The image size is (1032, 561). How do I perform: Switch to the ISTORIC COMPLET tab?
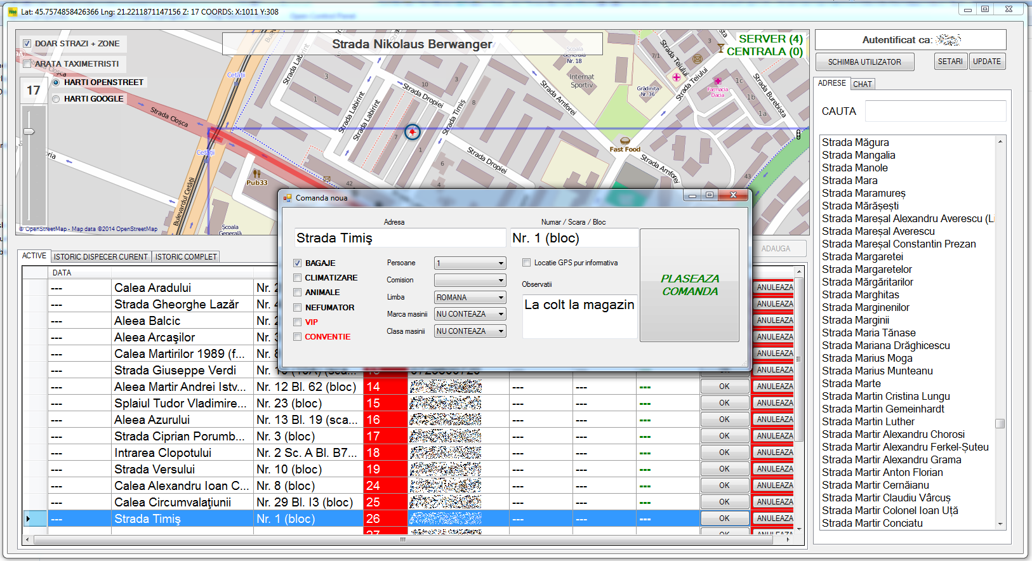(186, 257)
